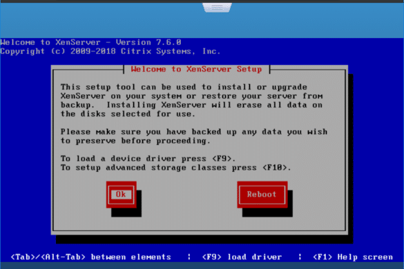Click the line about advanced storage classes <F10>
The height and width of the screenshot is (269, 404).
click(x=175, y=168)
